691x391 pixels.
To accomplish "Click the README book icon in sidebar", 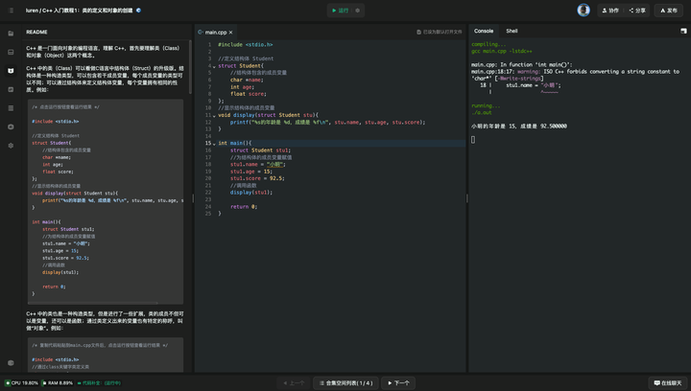I will (x=11, y=70).
